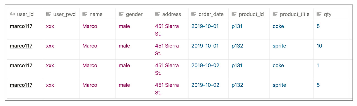The height and width of the screenshot is (106, 357).
Task: Select the qty cell containing 1
Action: point(332,69)
